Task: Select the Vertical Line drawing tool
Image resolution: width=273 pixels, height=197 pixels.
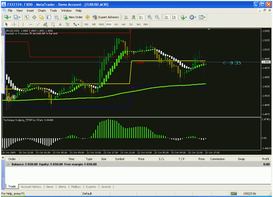Action: pos(23,24)
